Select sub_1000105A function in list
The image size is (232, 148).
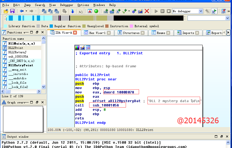coord(18,56)
